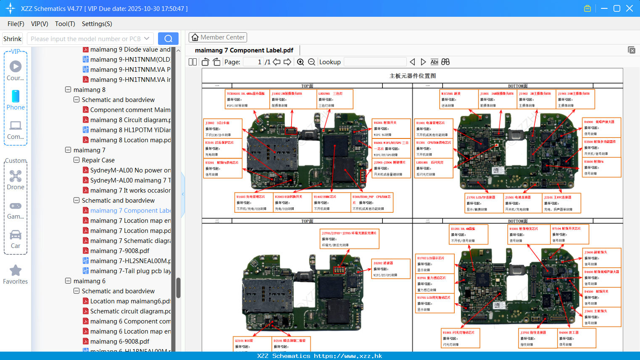Open maimang 8 Circuit diagram file
The image size is (640, 360).
[x=131, y=120]
